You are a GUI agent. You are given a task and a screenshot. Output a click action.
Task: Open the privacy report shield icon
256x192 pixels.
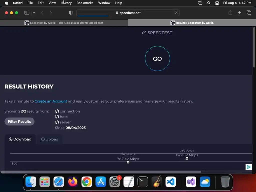pyautogui.click(x=71, y=13)
